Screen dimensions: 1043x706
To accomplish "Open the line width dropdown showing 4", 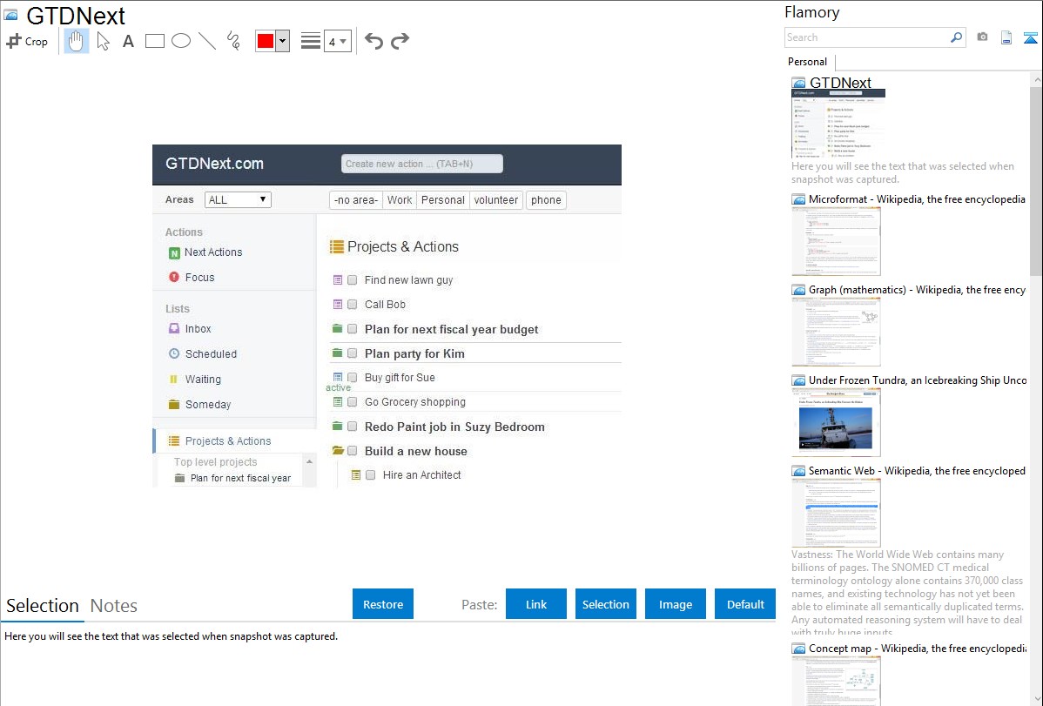I will 338,41.
